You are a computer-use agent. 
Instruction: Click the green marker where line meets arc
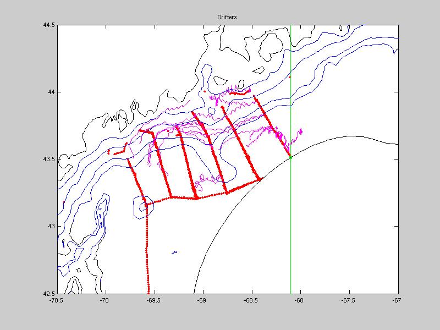pyautogui.click(x=290, y=157)
